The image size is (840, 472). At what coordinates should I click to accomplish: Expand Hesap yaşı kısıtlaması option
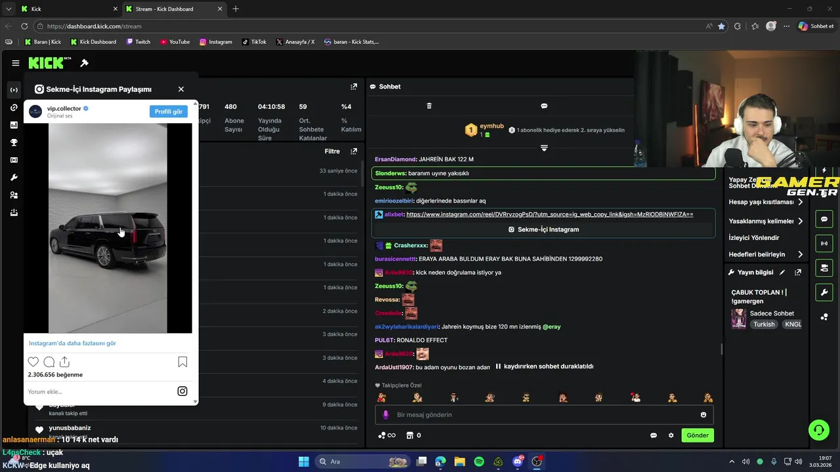(766, 202)
